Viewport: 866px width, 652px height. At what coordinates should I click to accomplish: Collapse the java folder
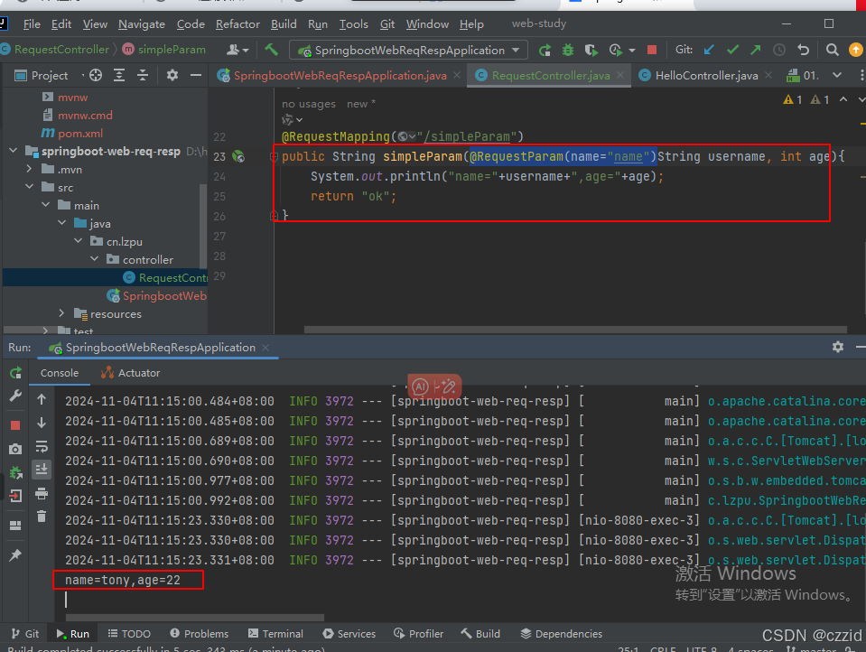point(61,223)
